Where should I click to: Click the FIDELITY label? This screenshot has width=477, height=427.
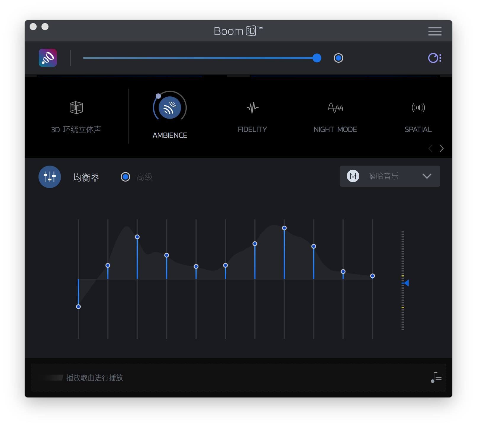252,130
